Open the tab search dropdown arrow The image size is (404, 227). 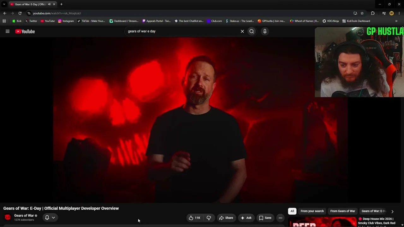click(x=4, y=4)
